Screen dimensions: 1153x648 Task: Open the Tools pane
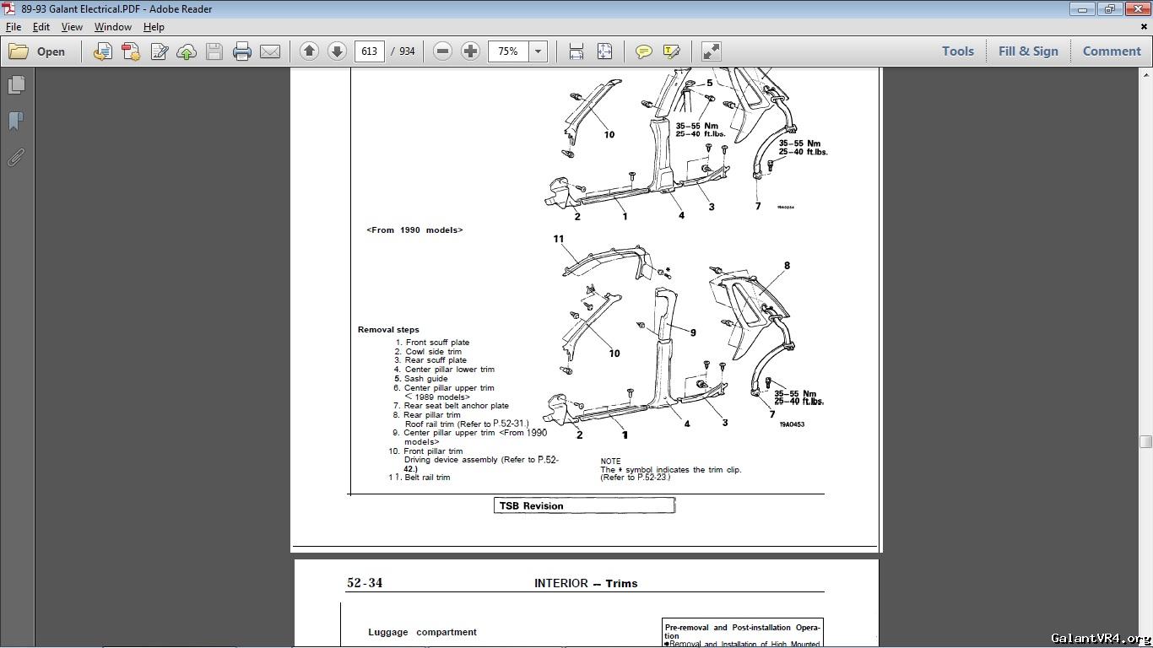click(958, 51)
